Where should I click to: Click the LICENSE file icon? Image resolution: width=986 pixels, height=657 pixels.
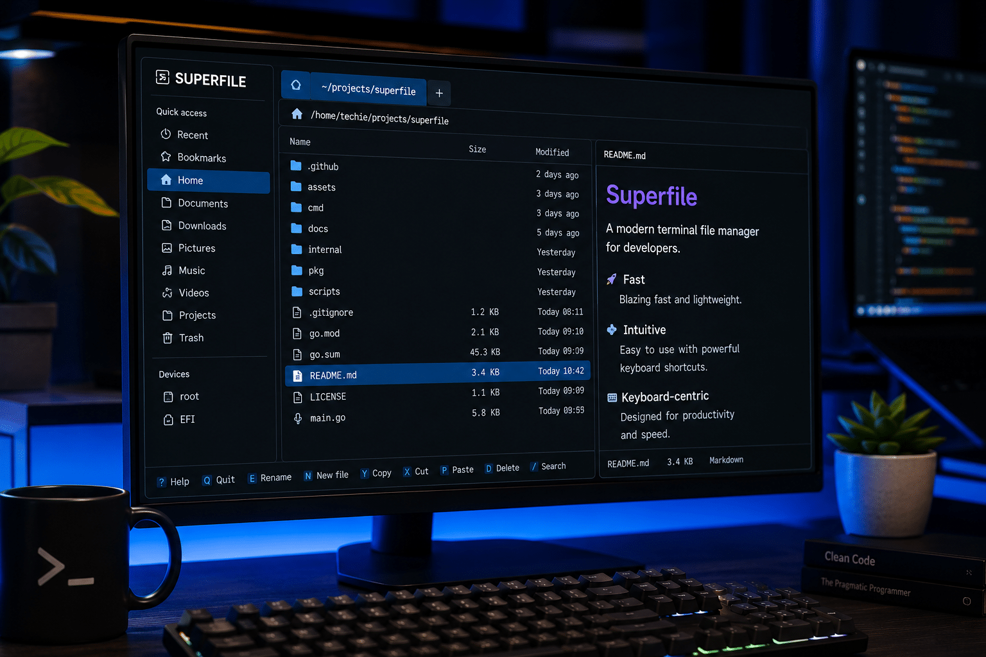coord(297,397)
